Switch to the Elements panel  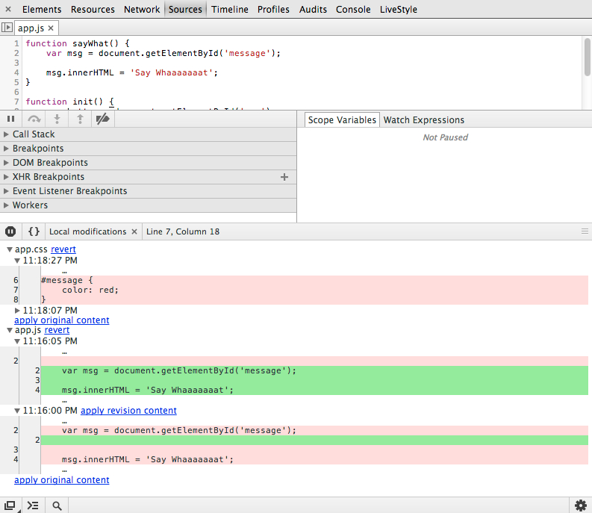point(42,10)
